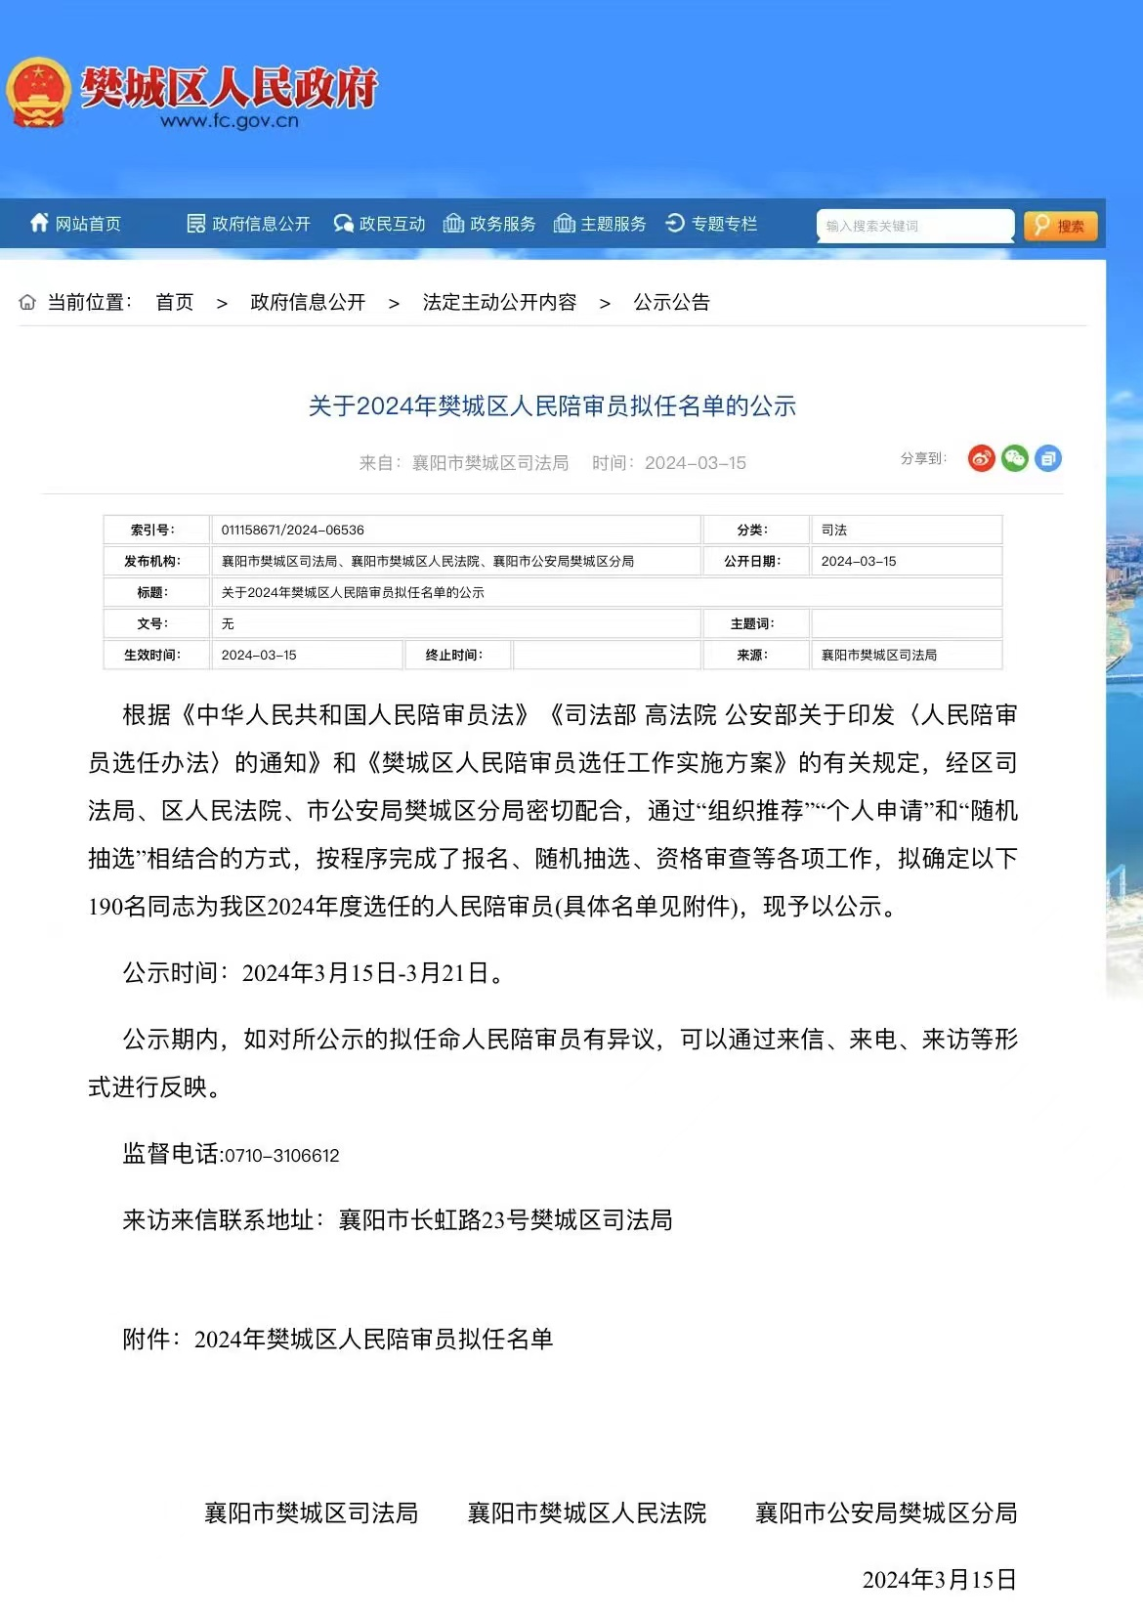Image resolution: width=1143 pixels, height=1618 pixels.
Task: Open attachment 2024年樊城区人民陪审员拟任名单
Action: (x=373, y=1339)
